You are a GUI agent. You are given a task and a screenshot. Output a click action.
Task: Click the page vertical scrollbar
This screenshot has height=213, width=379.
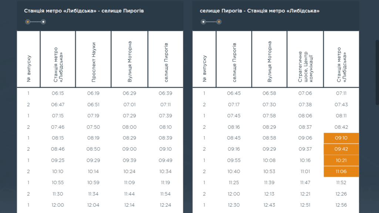click(377, 72)
